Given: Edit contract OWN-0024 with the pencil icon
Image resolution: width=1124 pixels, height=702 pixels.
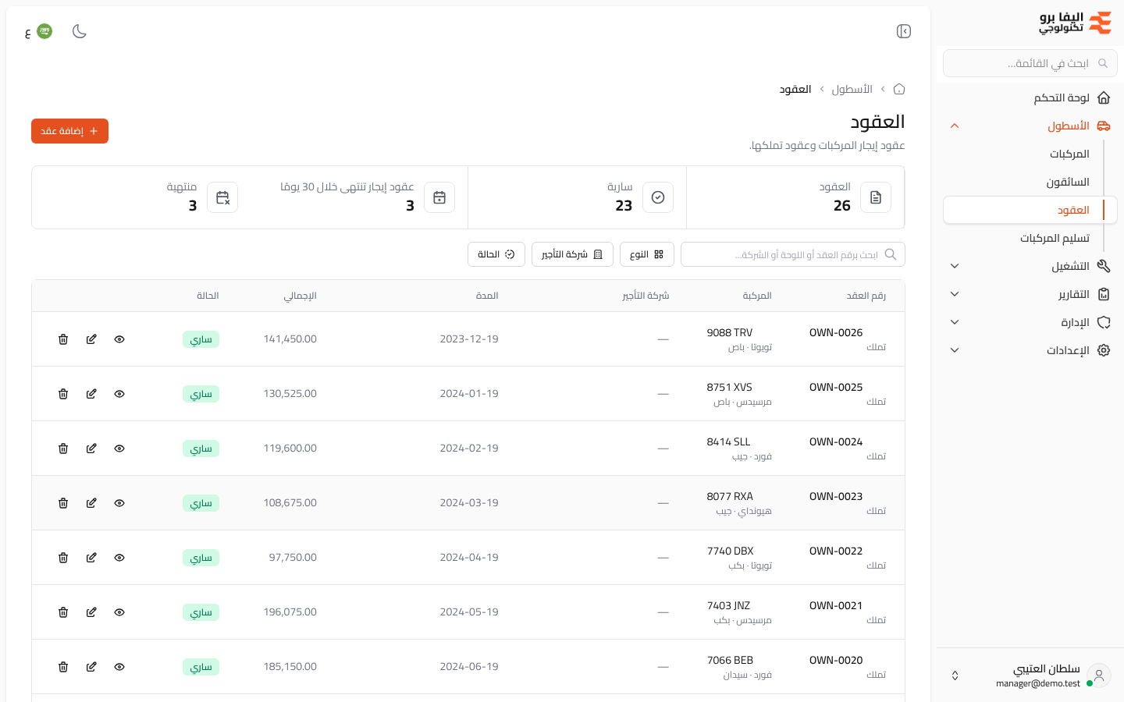Looking at the screenshot, I should tap(91, 448).
